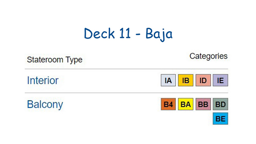
Task: Choose the BB balcony category
Action: pyautogui.click(x=203, y=104)
